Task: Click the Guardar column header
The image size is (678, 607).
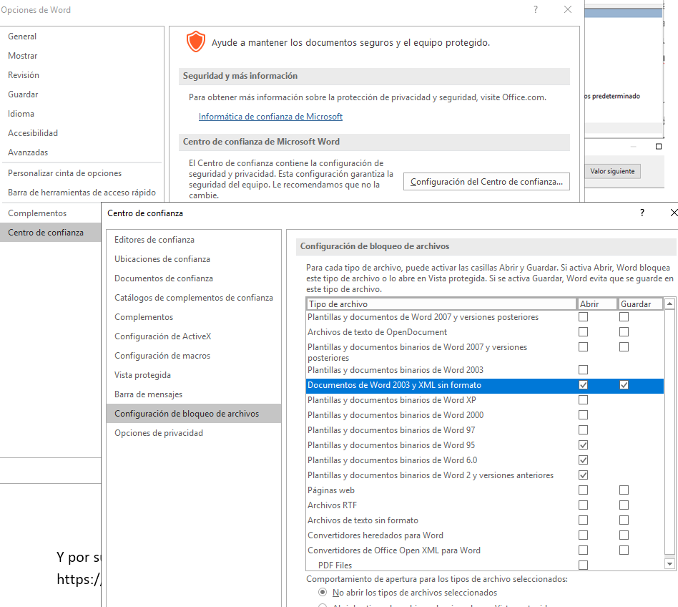Action: [x=640, y=304]
